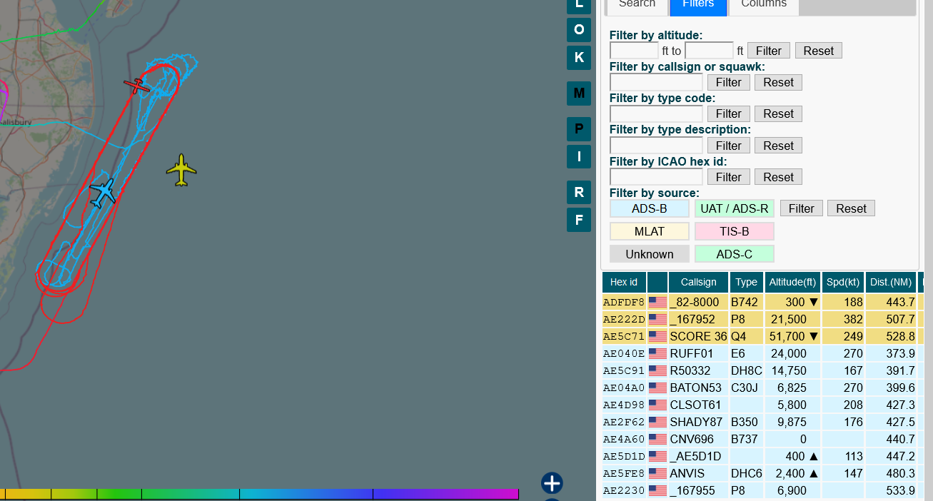The width and height of the screenshot is (933, 501).
Task: Sort table by Hex id column
Action: coord(624,282)
